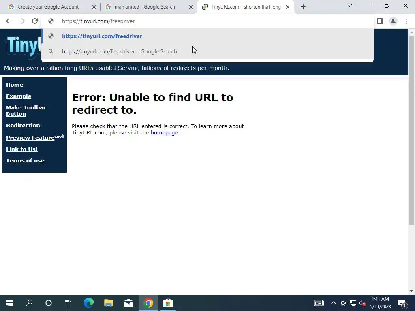Click the page vertical scrollbar thumb
The height and width of the screenshot is (311, 415).
point(411,130)
